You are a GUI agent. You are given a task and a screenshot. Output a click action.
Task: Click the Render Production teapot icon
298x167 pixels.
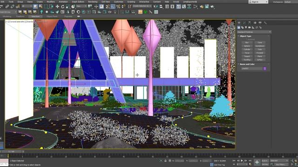[x=212, y=6]
